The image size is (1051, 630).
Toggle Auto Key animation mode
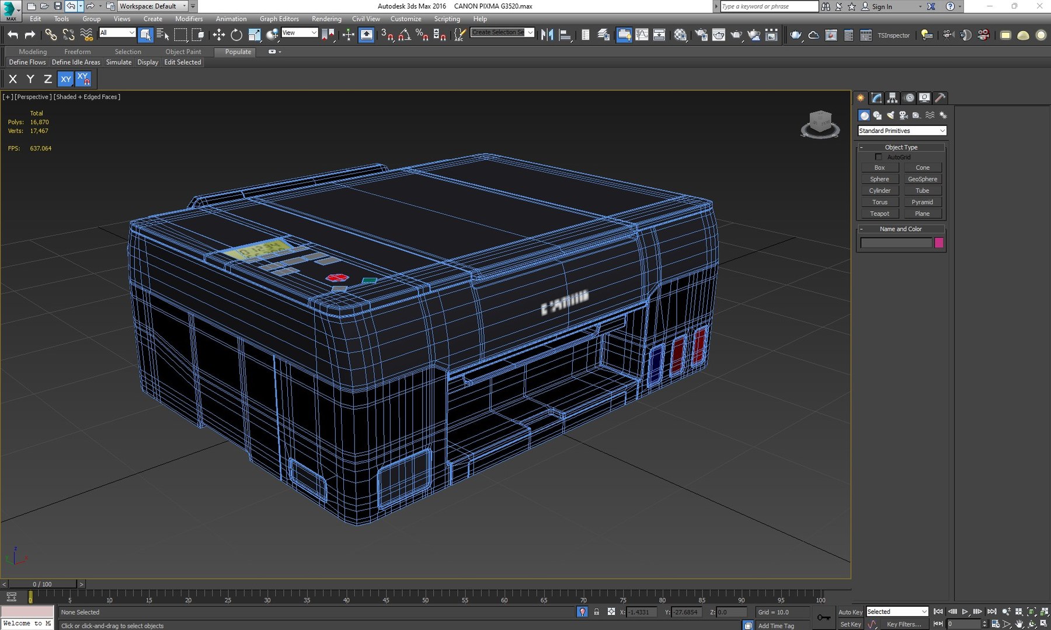tap(850, 612)
